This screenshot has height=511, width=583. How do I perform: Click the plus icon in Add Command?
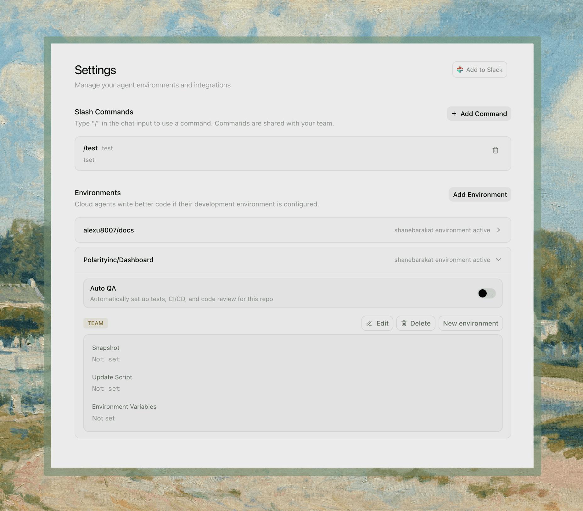click(454, 114)
